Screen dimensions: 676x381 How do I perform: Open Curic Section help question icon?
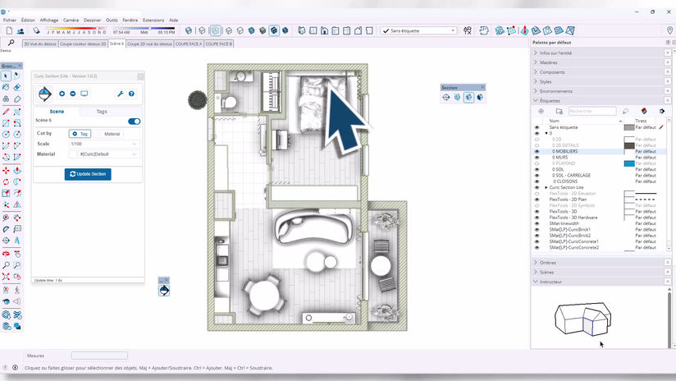pos(131,94)
